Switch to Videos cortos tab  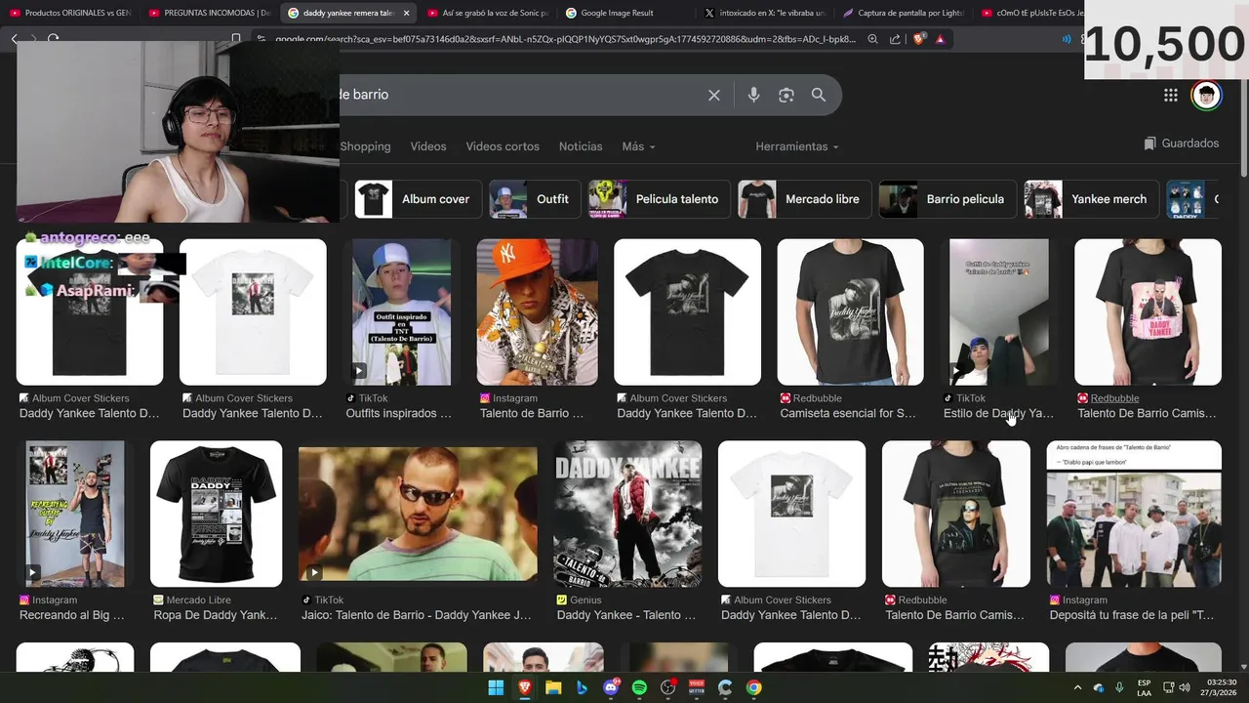tap(503, 146)
